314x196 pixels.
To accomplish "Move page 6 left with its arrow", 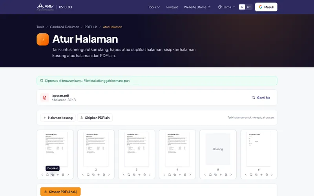I will (x=246, y=174).
